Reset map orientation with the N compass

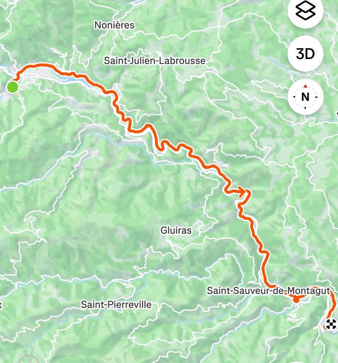coord(306,97)
